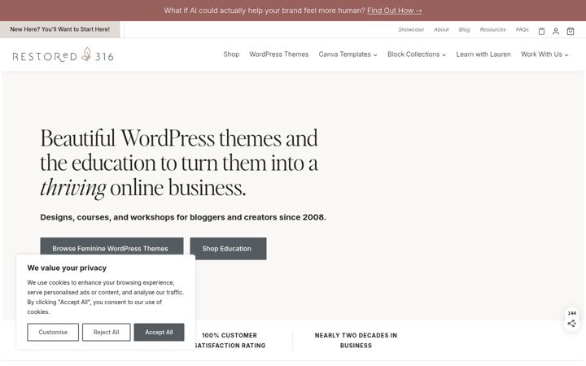The height and width of the screenshot is (366, 586).
Task: Visit the Blog link
Action: pyautogui.click(x=464, y=29)
